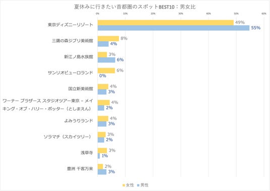Click the よみうりランド female 4% bar
Image resolution: width=270 pixels, height=191 pixels.
[x=103, y=119]
